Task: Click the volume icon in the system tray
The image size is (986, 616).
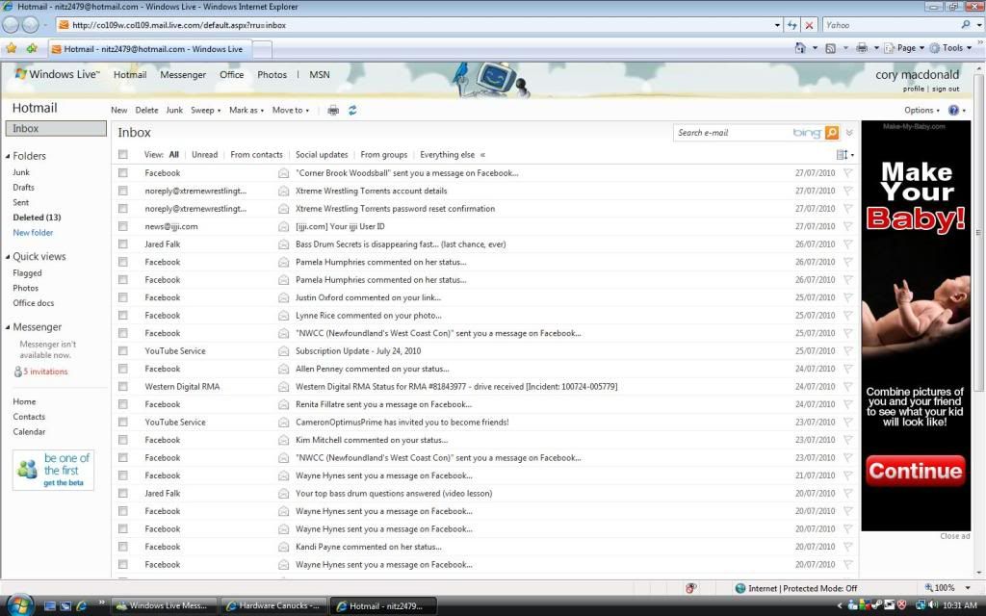Action: [933, 605]
